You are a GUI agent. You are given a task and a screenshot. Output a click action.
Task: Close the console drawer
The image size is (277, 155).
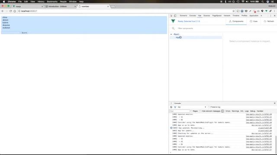274,103
